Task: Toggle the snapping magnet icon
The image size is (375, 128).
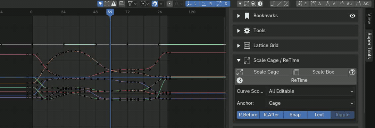Action: coord(155,3)
